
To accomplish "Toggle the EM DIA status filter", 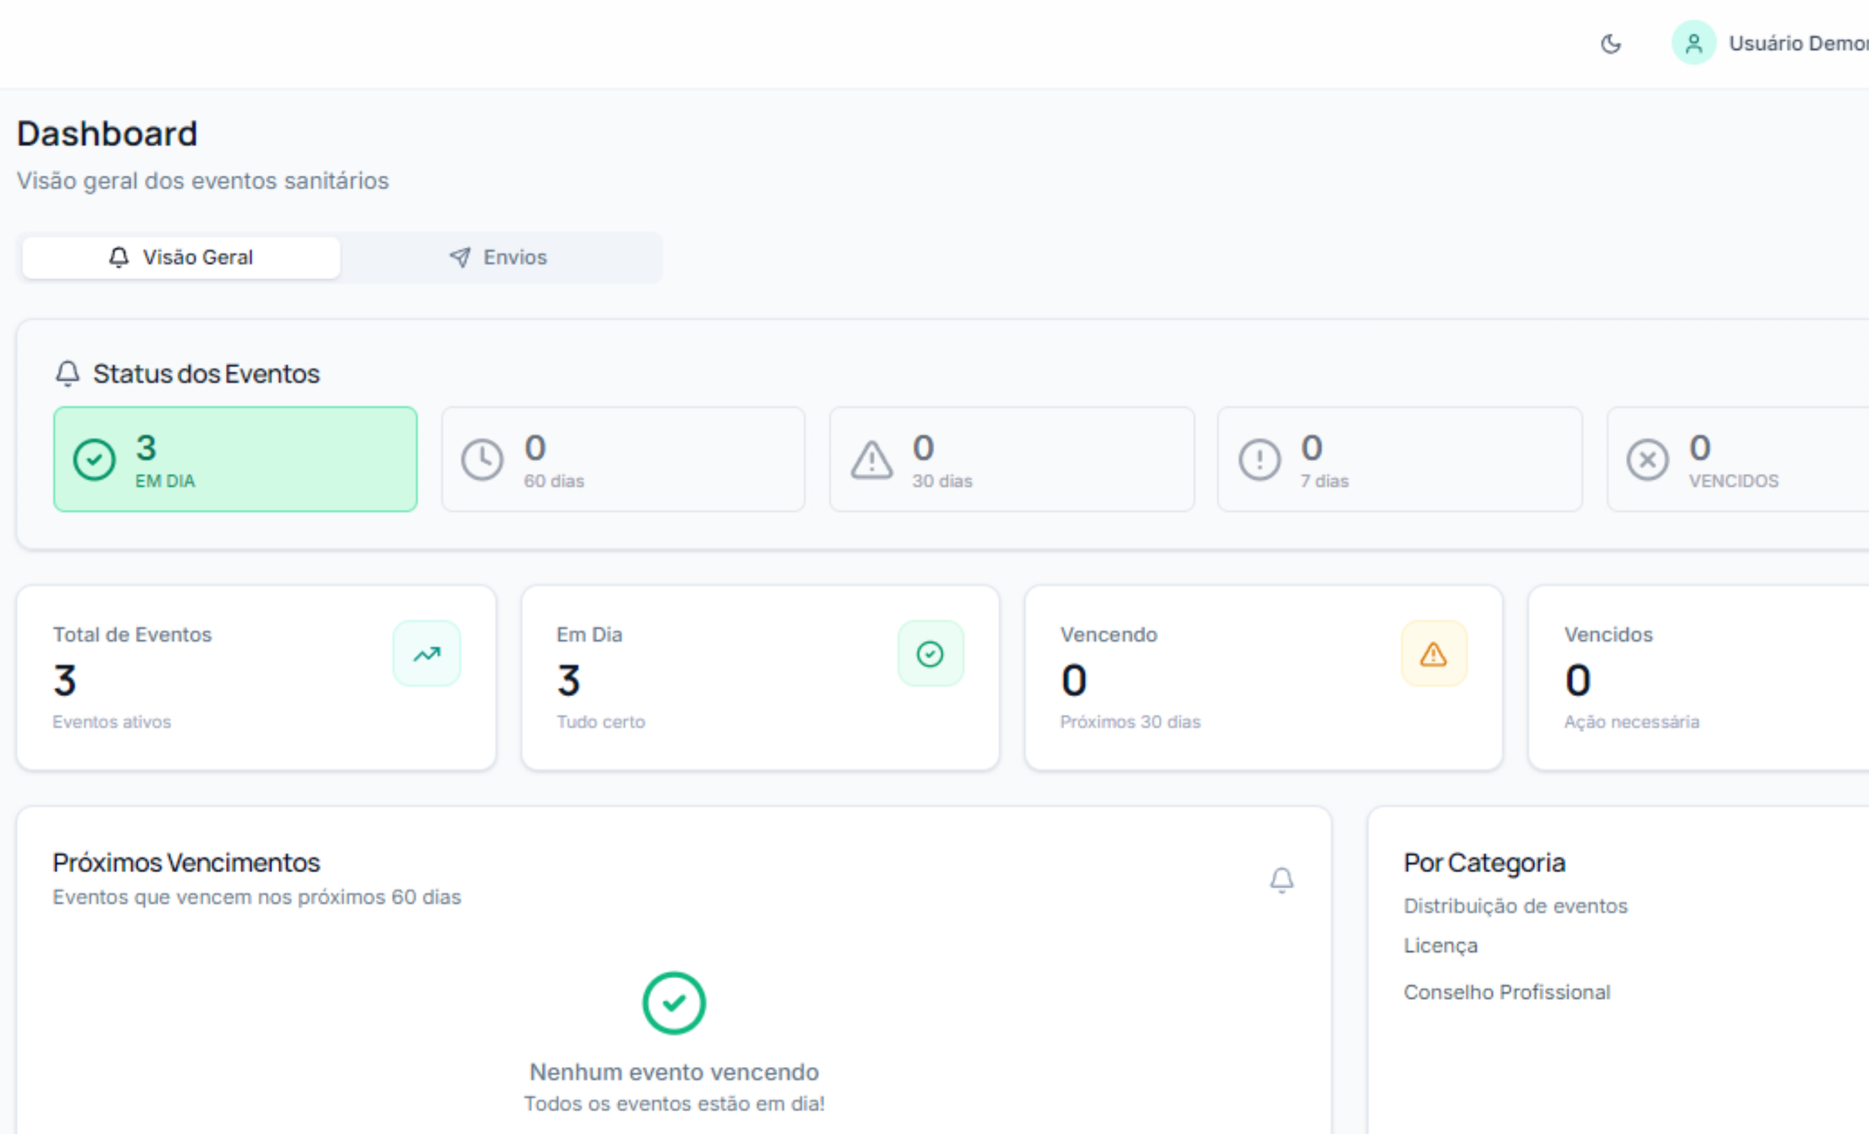I will [x=234, y=459].
